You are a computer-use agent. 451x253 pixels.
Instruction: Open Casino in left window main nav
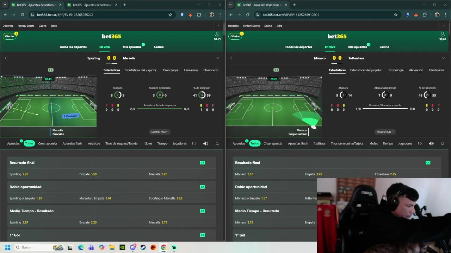click(x=159, y=47)
